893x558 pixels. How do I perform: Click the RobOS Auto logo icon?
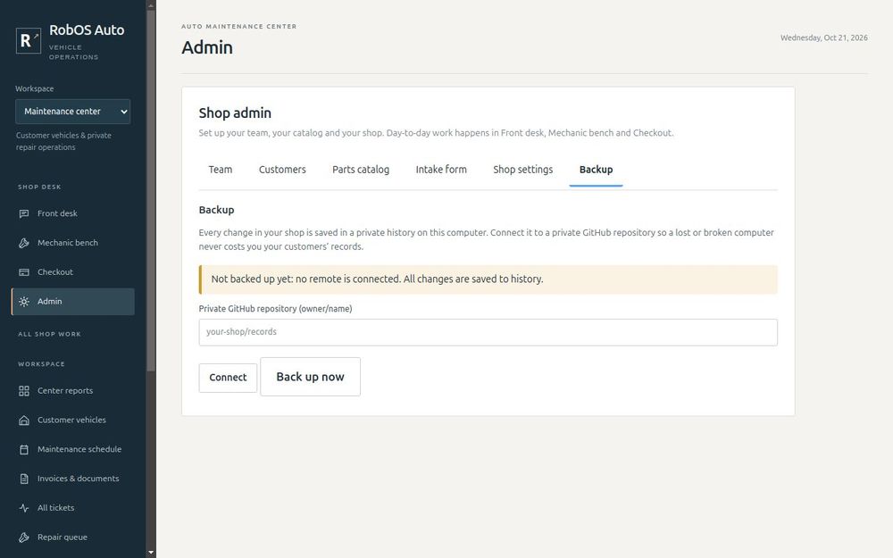[29, 40]
